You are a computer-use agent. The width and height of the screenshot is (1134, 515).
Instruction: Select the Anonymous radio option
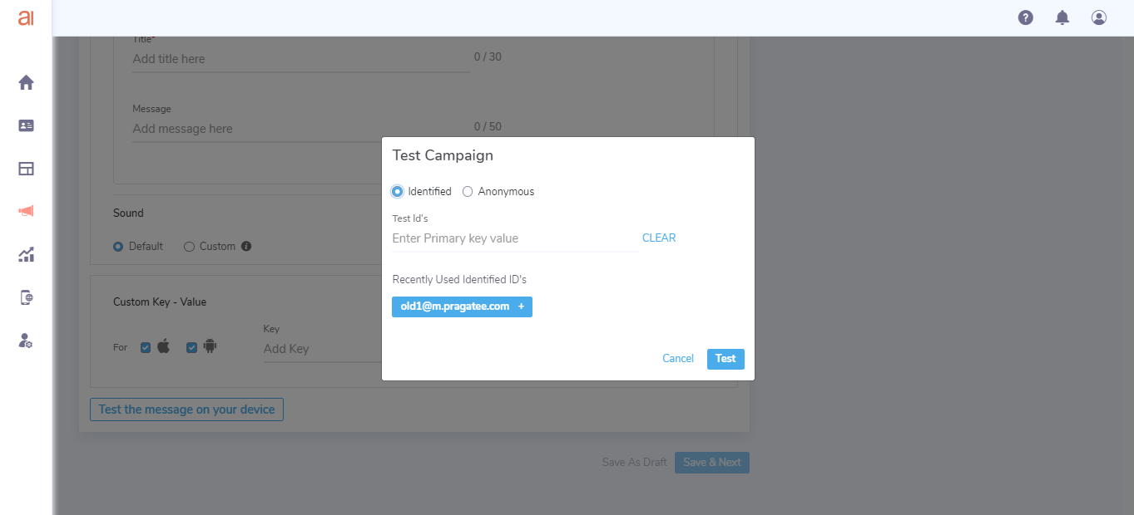pos(468,192)
